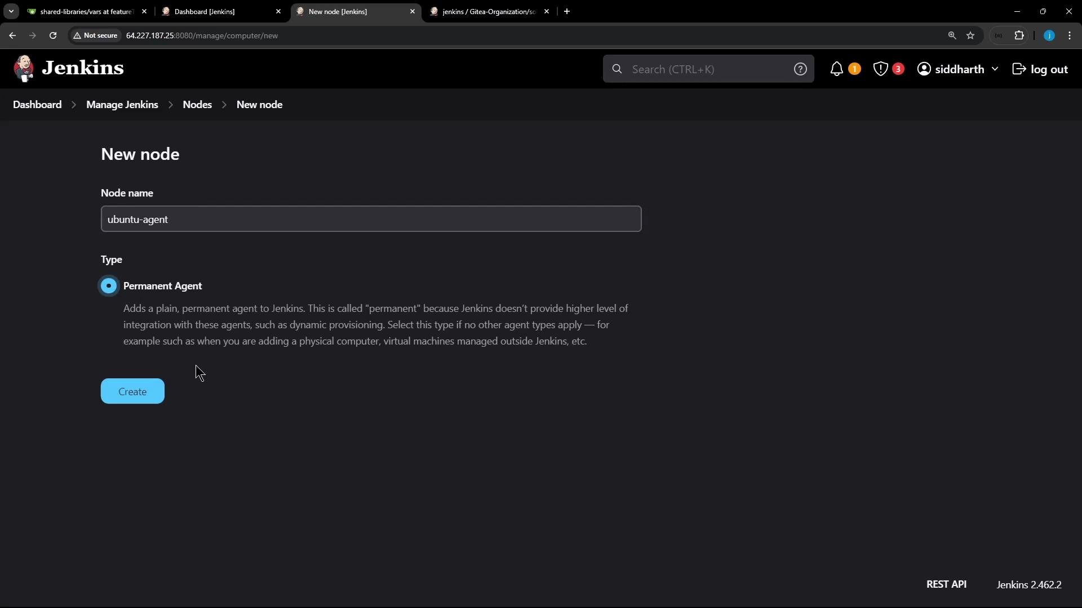Go to Dashboard breadcrumb
Image resolution: width=1082 pixels, height=608 pixels.
tap(37, 105)
